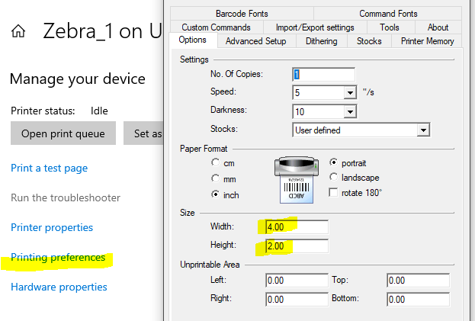Click the Open print queue button
Screen dimensions: 475x321
[x=63, y=133]
